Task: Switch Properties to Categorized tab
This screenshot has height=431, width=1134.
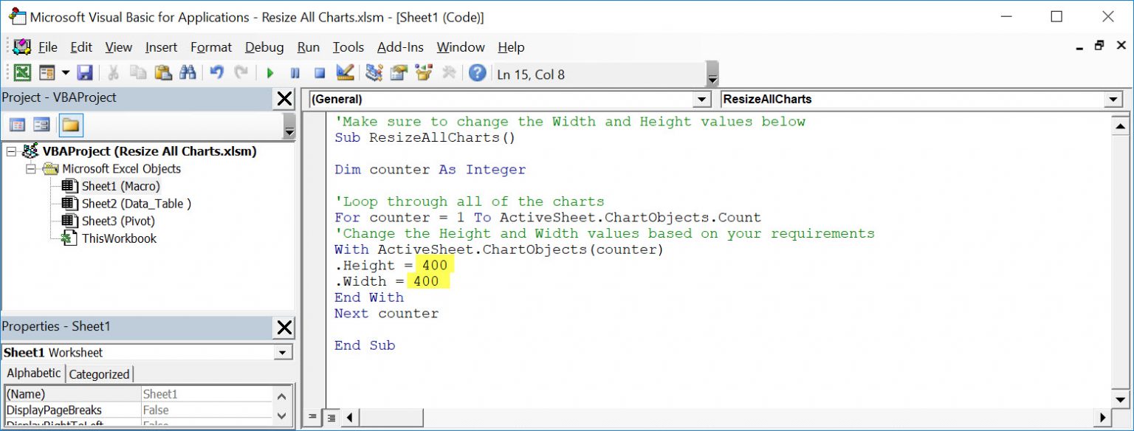Action: coord(100,373)
